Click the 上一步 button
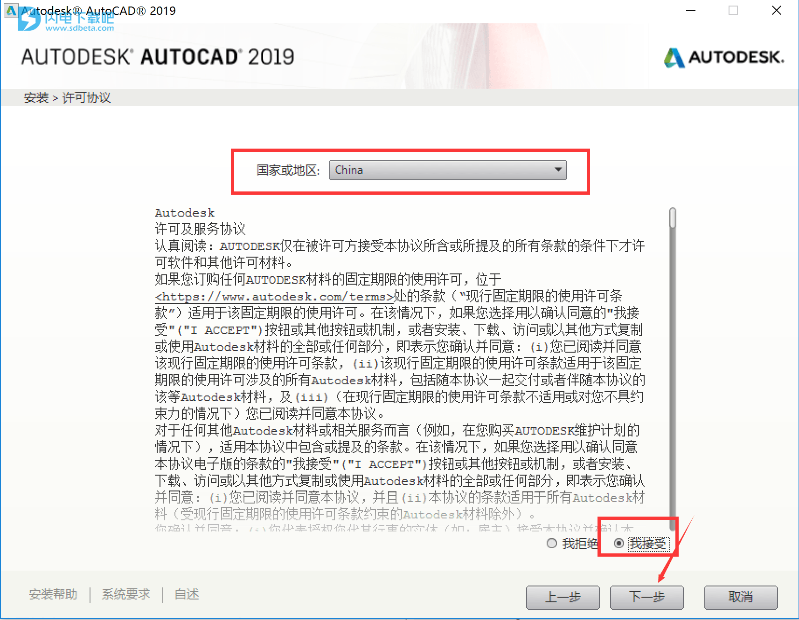Viewport: 799px width, 620px height. click(x=563, y=597)
